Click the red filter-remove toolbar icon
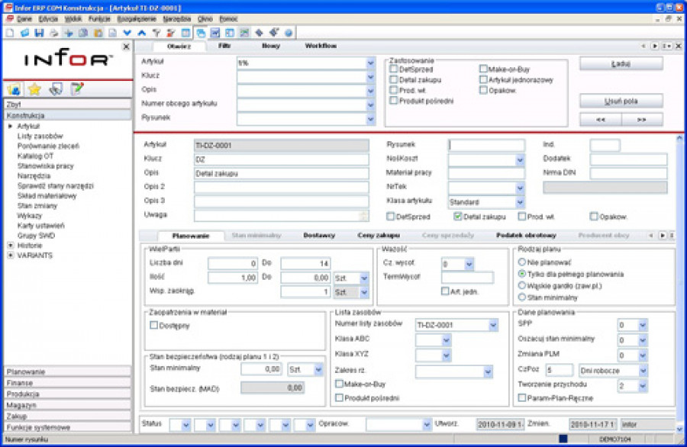This screenshot has height=447, width=687. (x=171, y=33)
